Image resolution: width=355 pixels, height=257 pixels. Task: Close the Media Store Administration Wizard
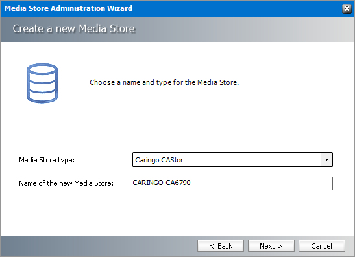point(347,8)
